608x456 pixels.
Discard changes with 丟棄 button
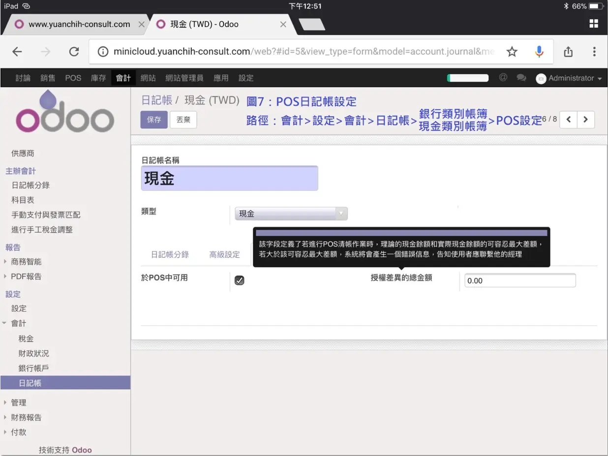point(183,120)
